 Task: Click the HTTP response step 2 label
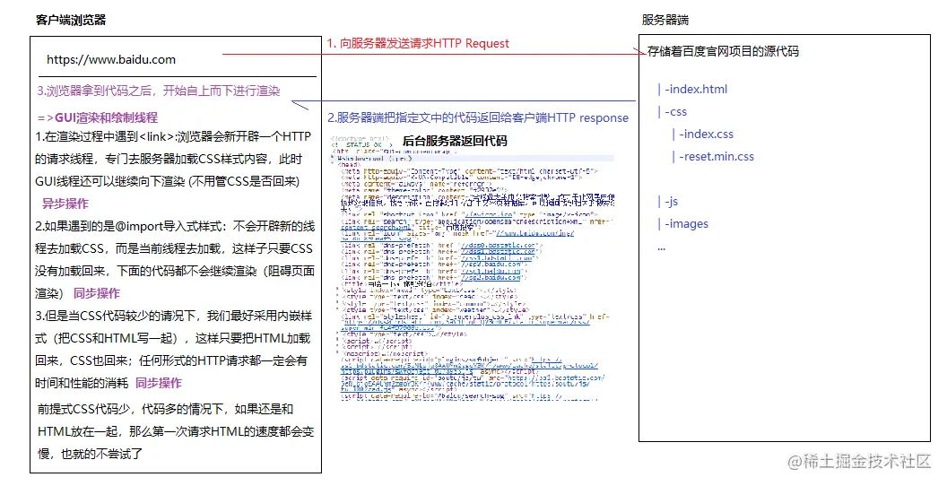click(478, 117)
